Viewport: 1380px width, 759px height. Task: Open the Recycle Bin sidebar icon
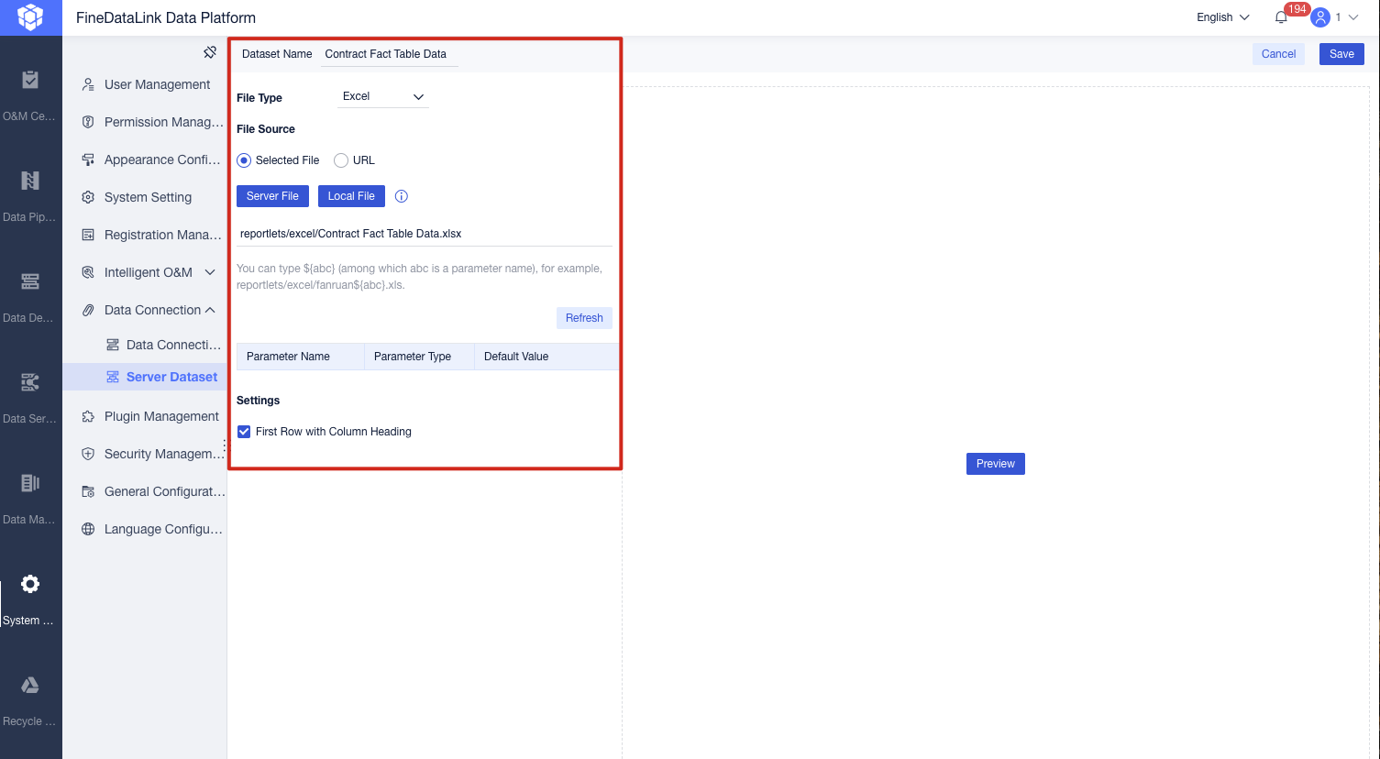pos(30,685)
